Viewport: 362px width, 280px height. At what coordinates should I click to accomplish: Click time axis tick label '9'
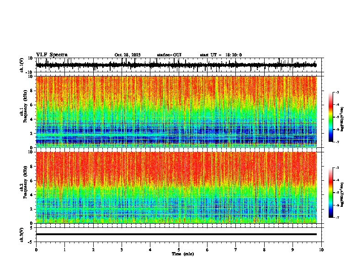(x=293, y=250)
